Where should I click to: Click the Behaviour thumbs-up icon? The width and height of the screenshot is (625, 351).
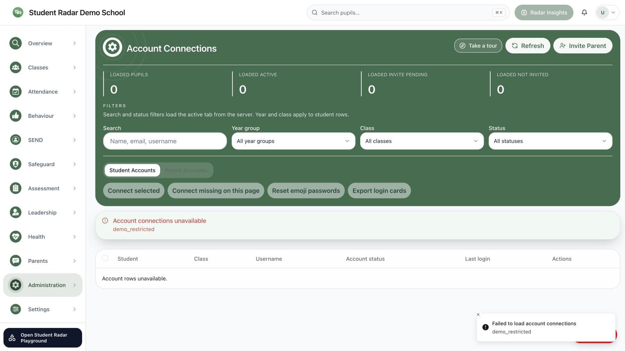click(x=16, y=116)
